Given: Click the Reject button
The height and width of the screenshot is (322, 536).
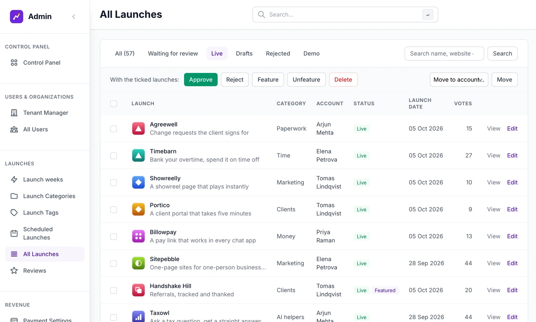Looking at the screenshot, I should 235,80.
